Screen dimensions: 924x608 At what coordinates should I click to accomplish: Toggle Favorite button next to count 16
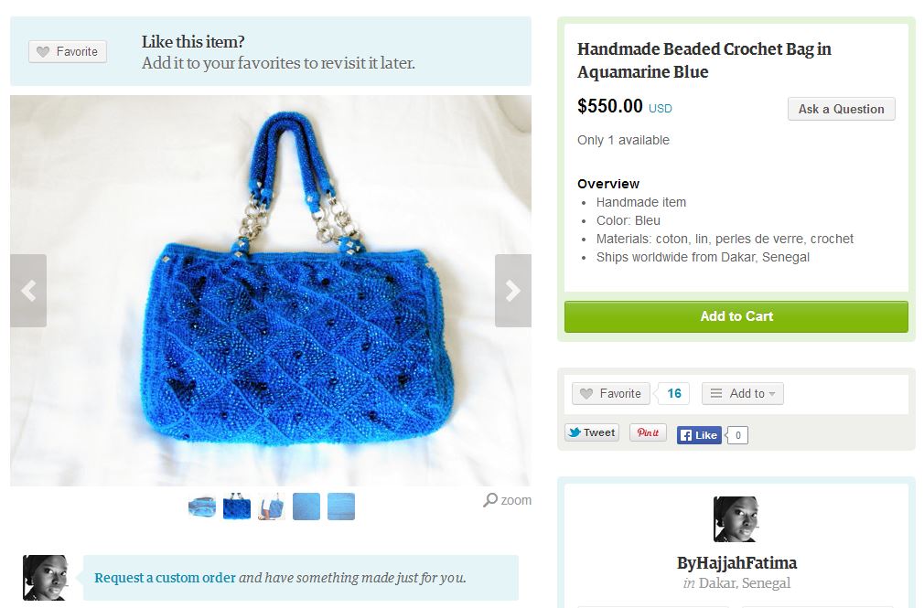click(x=610, y=393)
